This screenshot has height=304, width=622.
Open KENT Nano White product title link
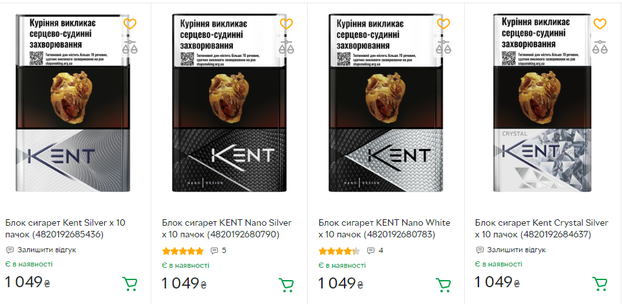(384, 228)
